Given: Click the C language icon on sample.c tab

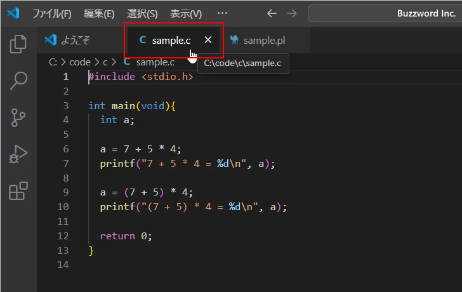Looking at the screenshot, I should coord(143,40).
